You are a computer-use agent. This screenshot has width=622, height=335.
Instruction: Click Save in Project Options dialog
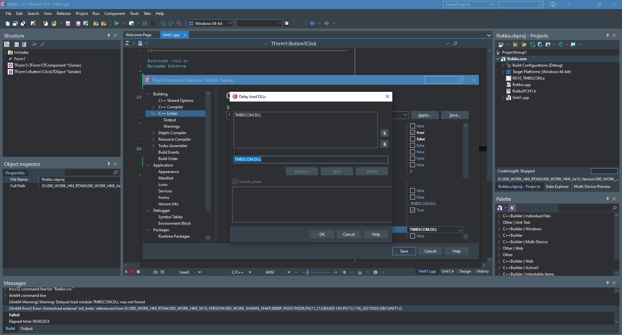pos(404,251)
